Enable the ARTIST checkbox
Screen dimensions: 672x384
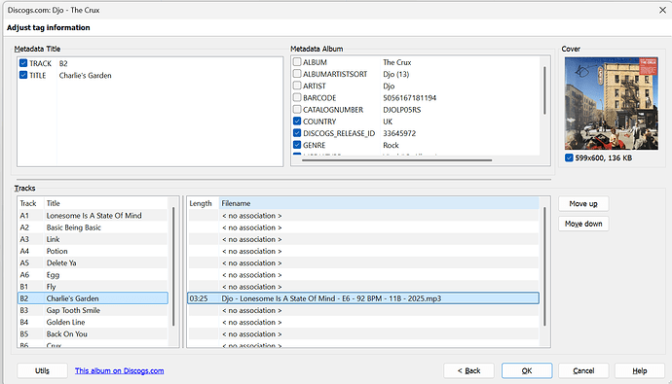(297, 86)
